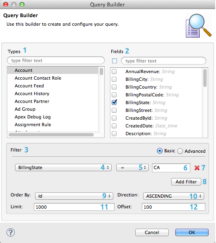This screenshot has height=243, width=216.
Task: Toggle the select-all Fields checkbox
Action: tap(115, 61)
